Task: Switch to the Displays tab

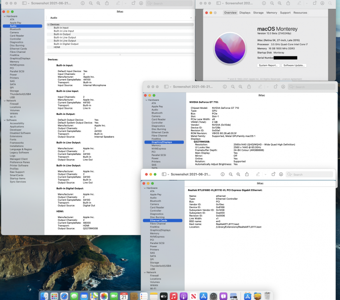Action: pos(245,12)
